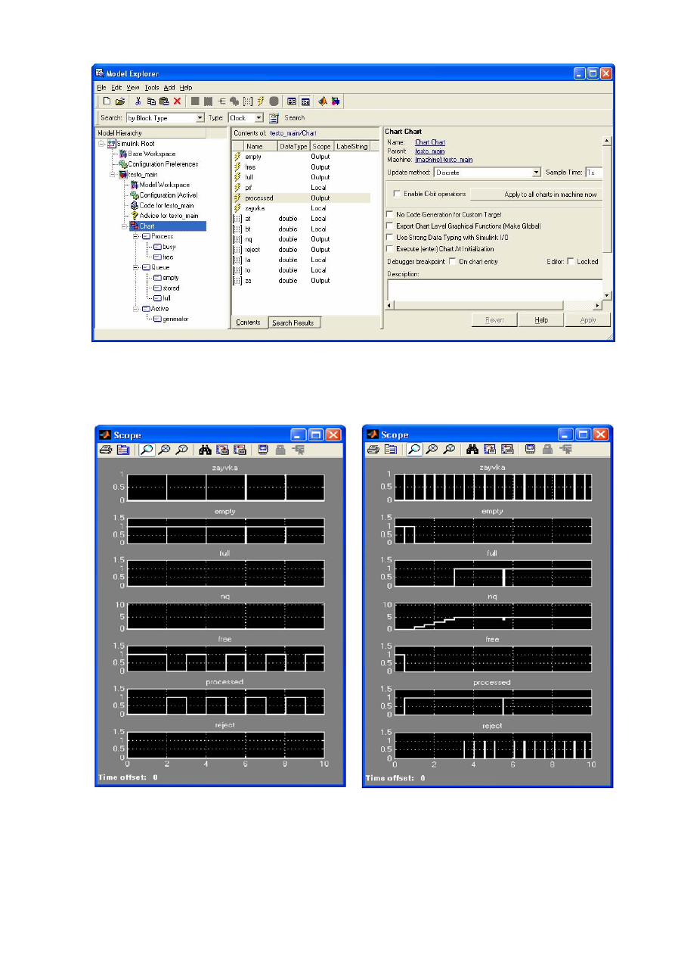Image resolution: width=675 pixels, height=956 pixels.
Task: Click the Paste icon in Model Explorer toolbar
Action: pos(163,101)
